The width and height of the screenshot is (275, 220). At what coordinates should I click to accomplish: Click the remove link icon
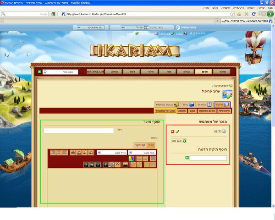click(x=133, y=165)
